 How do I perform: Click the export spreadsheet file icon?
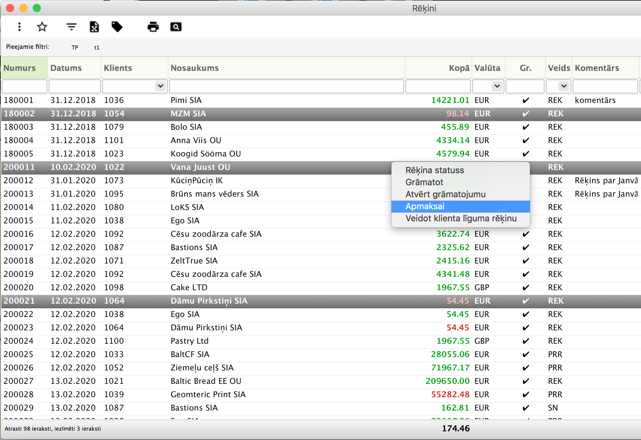[94, 27]
